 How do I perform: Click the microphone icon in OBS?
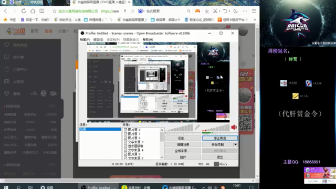point(197,127)
